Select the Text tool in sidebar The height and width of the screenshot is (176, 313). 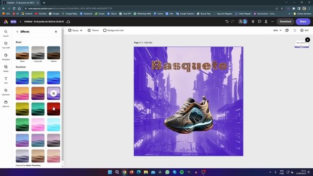pos(6,80)
